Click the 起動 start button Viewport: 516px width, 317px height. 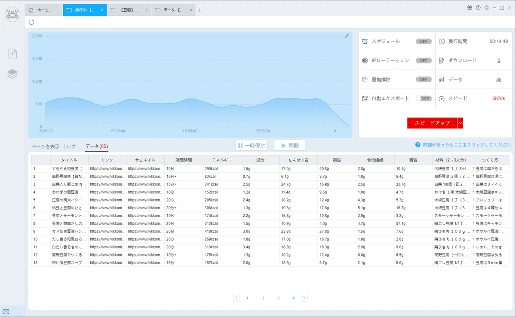pyautogui.click(x=289, y=145)
